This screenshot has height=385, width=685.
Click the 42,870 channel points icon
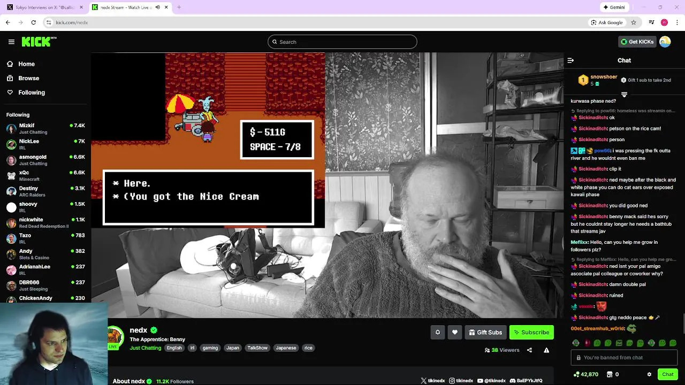(576, 374)
